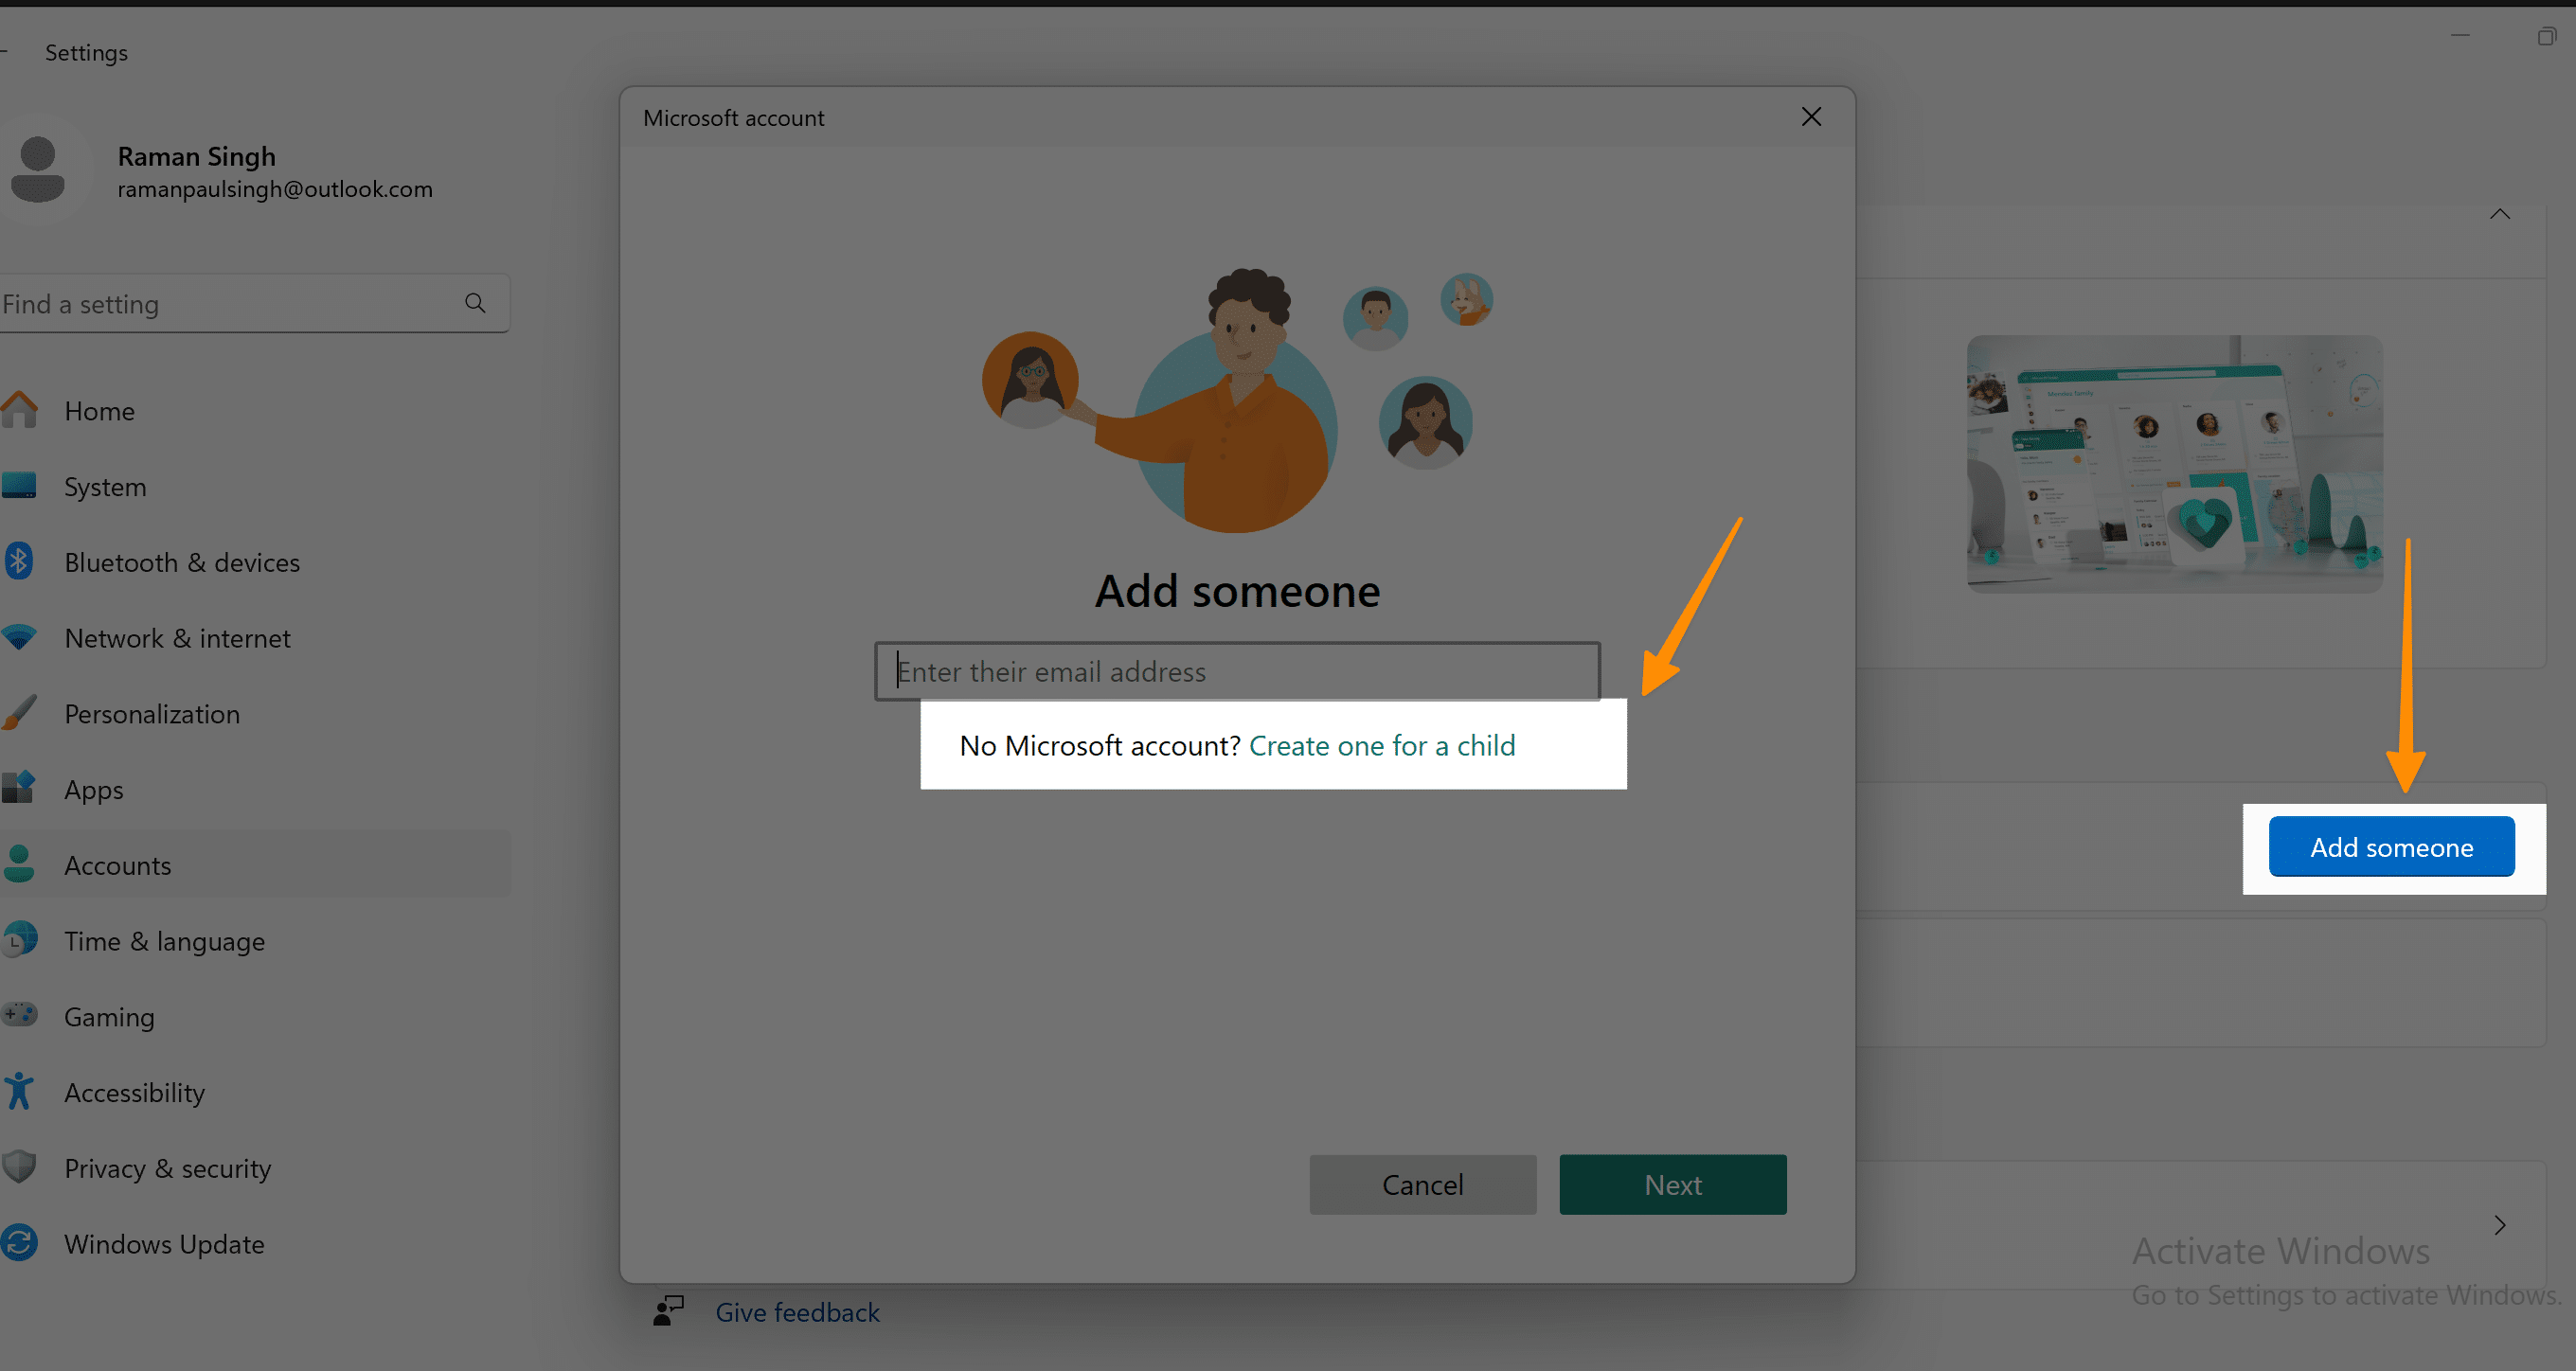The width and height of the screenshot is (2576, 1371).
Task: Click Give feedback link at bottom
Action: tap(796, 1309)
